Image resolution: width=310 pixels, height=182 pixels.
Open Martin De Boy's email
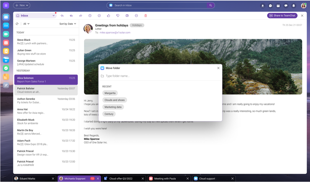pyautogui.click(x=46, y=132)
